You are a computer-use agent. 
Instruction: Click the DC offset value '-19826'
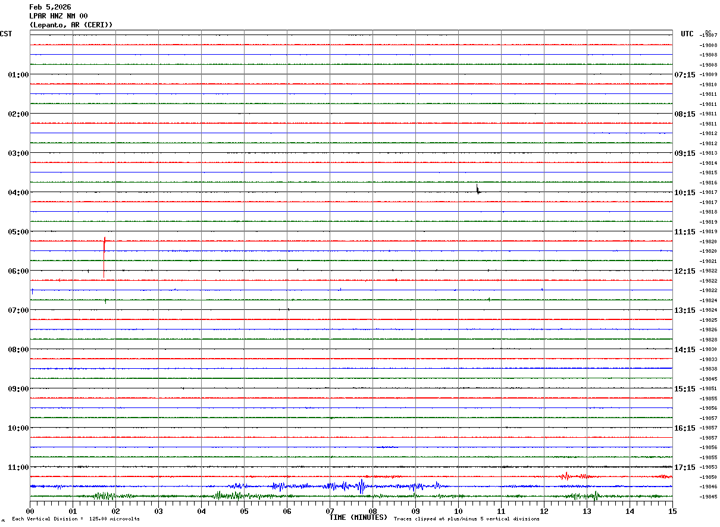click(709, 330)
